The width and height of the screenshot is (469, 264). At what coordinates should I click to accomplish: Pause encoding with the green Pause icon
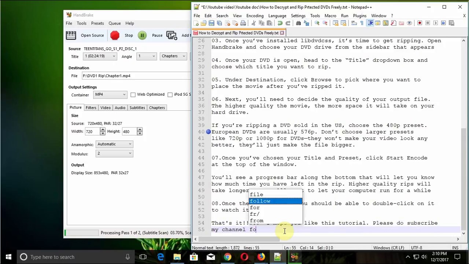(x=142, y=35)
